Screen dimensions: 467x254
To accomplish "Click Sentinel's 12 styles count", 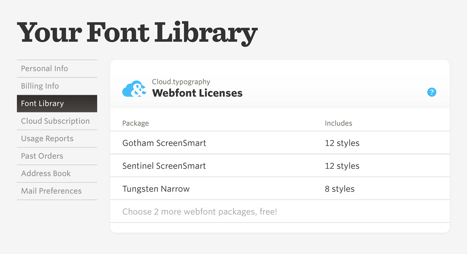I will pos(342,166).
